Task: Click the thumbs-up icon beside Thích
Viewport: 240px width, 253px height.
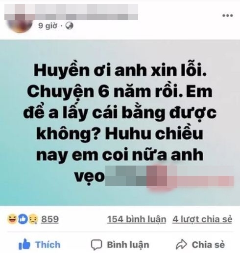Action: [24, 244]
